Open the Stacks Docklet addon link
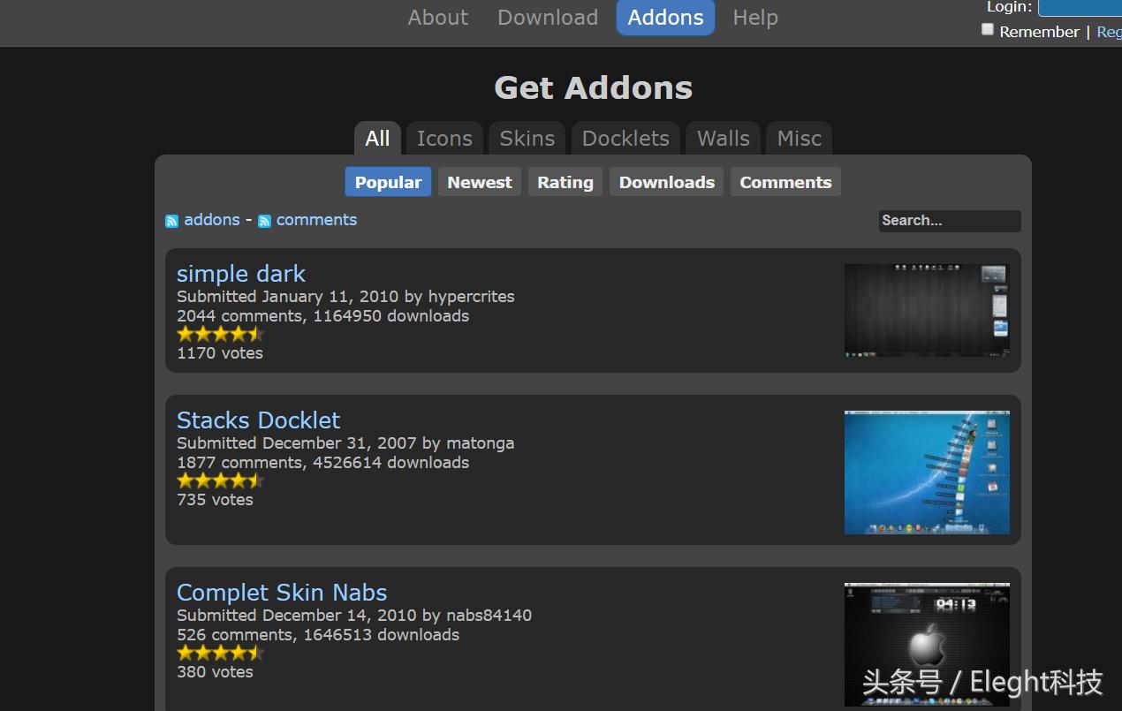The width and height of the screenshot is (1122, 711). point(258,420)
